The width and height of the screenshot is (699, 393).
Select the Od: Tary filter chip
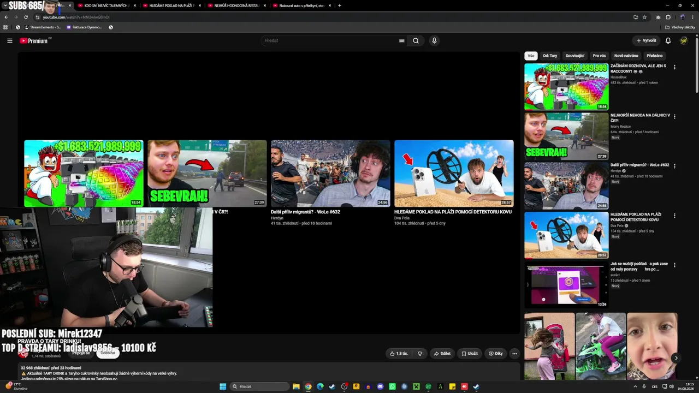click(x=550, y=56)
